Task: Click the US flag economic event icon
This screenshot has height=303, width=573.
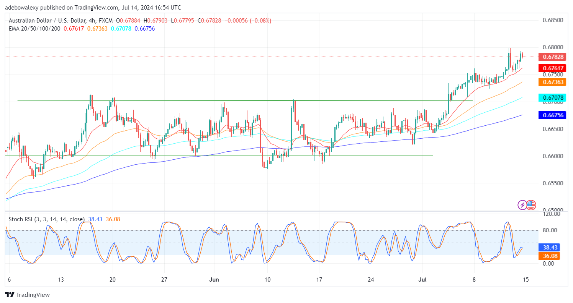Action: (x=531, y=205)
